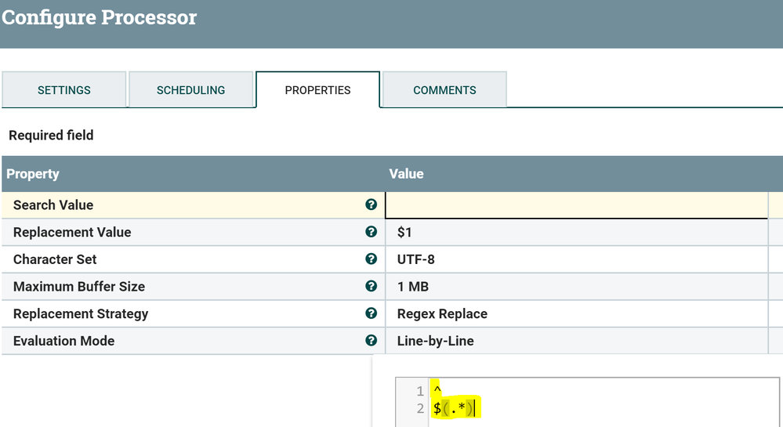The width and height of the screenshot is (783, 427).
Task: Click help icon next to Replacement Strategy
Action: point(372,313)
